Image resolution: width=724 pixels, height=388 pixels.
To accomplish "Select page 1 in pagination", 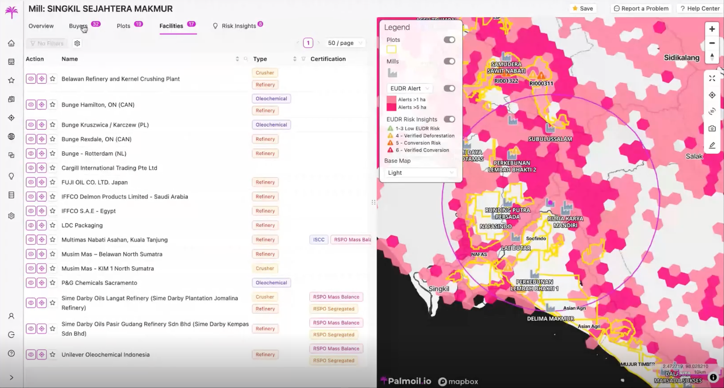I will (308, 43).
